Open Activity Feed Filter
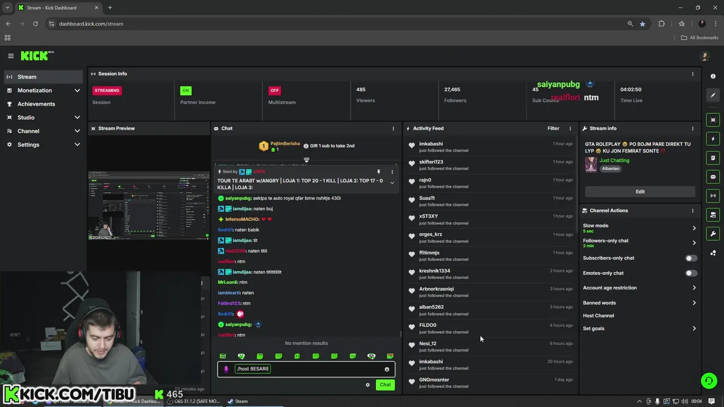 tap(553, 129)
